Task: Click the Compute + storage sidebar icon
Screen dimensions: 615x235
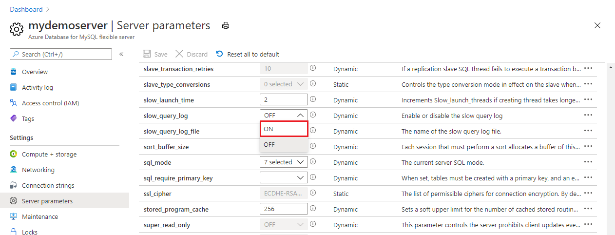Action: [14, 154]
